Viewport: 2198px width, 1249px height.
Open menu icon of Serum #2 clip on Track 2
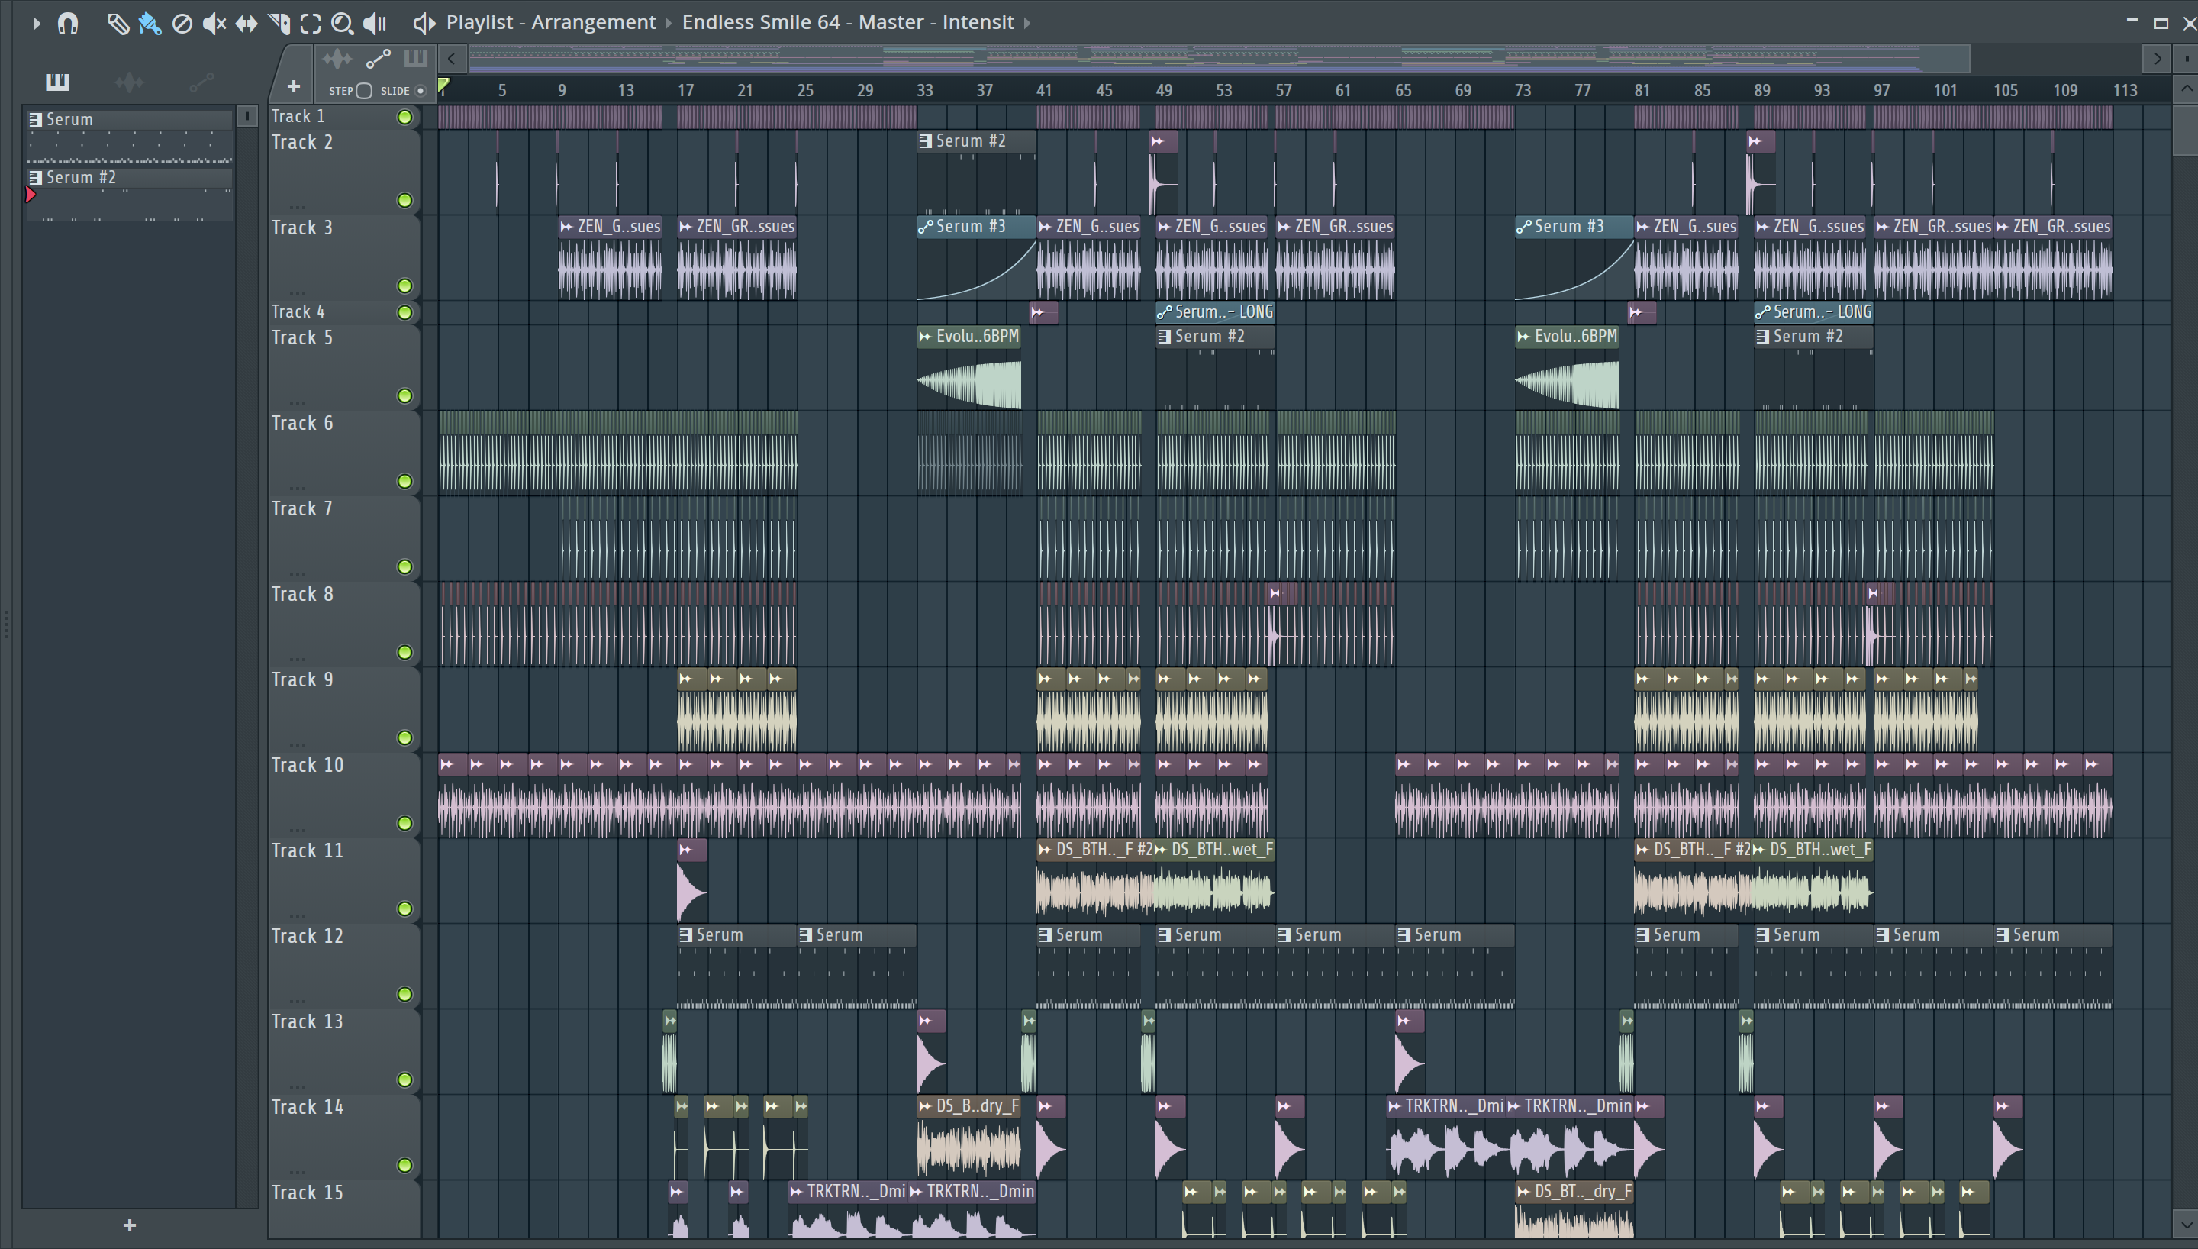pos(925,140)
